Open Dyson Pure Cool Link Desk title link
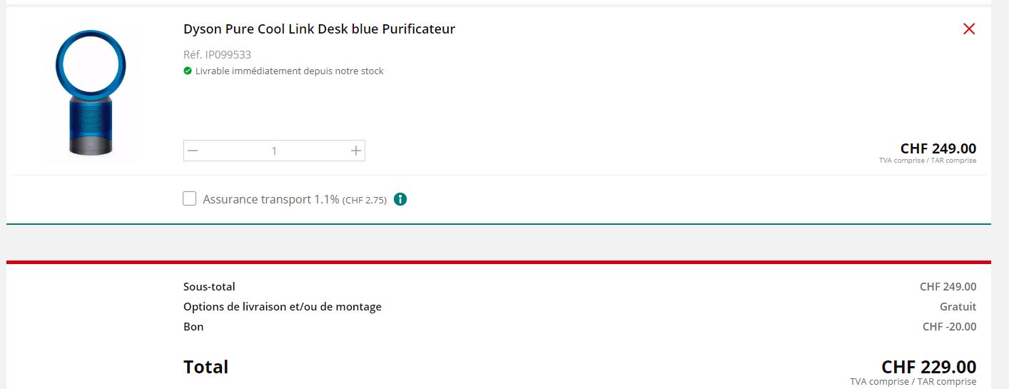 [x=319, y=29]
